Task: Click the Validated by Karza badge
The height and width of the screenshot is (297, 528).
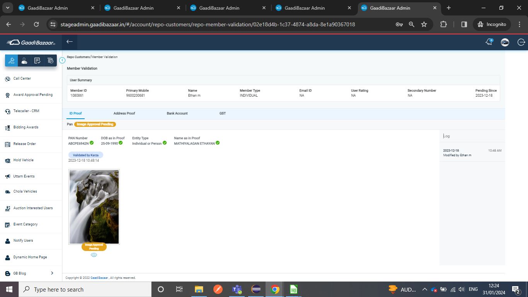Action: [x=86, y=155]
